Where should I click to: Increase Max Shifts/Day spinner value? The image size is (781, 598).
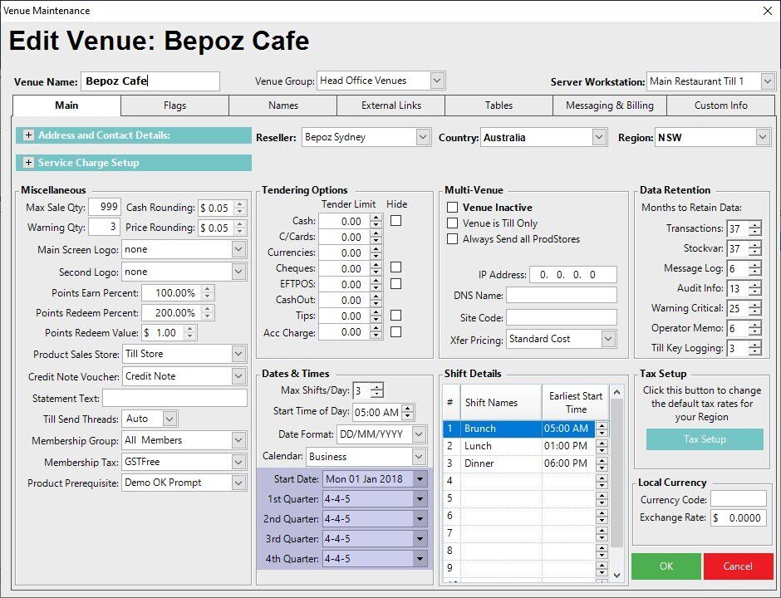click(378, 387)
